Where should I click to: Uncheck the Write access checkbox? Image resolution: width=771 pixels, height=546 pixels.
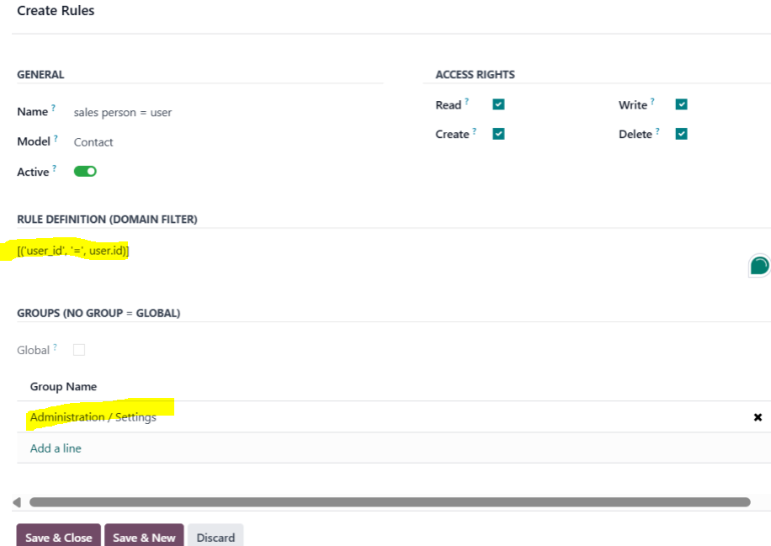pos(682,104)
